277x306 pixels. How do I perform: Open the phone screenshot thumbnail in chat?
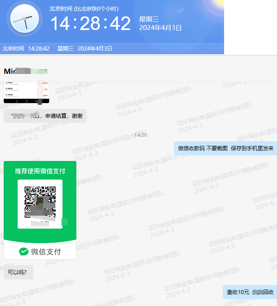click(x=26, y=93)
